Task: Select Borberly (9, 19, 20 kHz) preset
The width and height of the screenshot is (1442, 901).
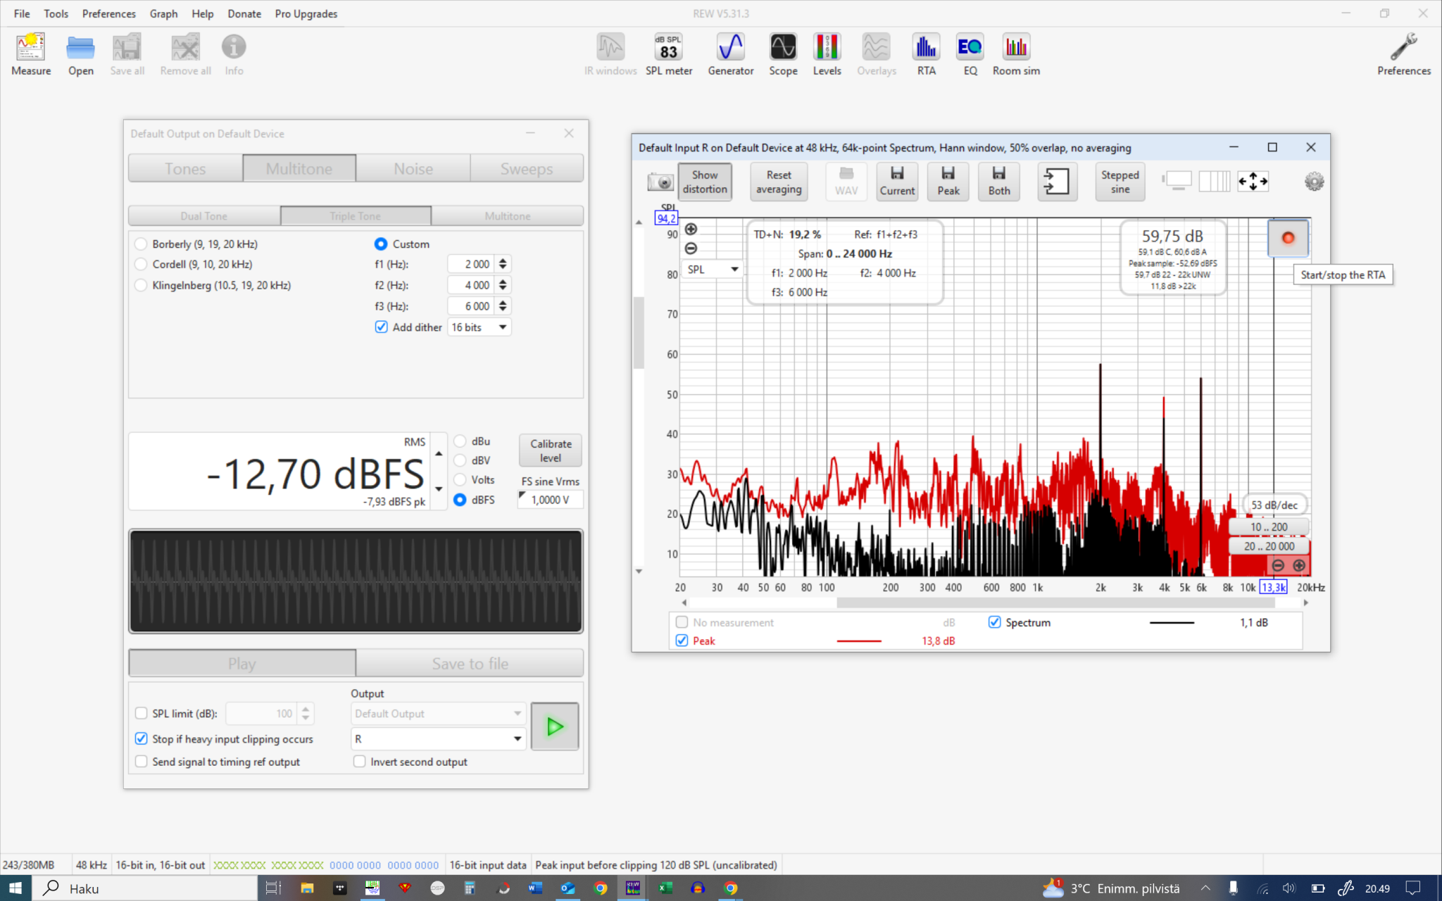Action: click(x=141, y=244)
